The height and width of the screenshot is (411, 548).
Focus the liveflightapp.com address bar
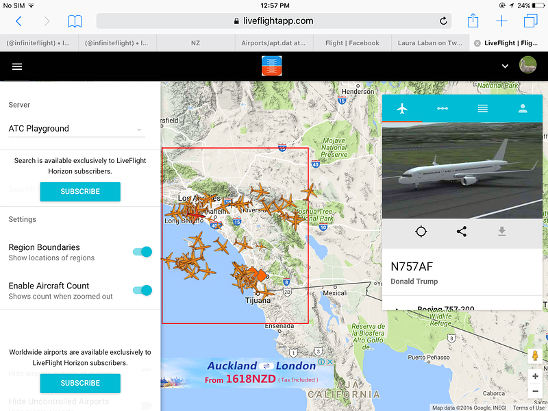[273, 21]
